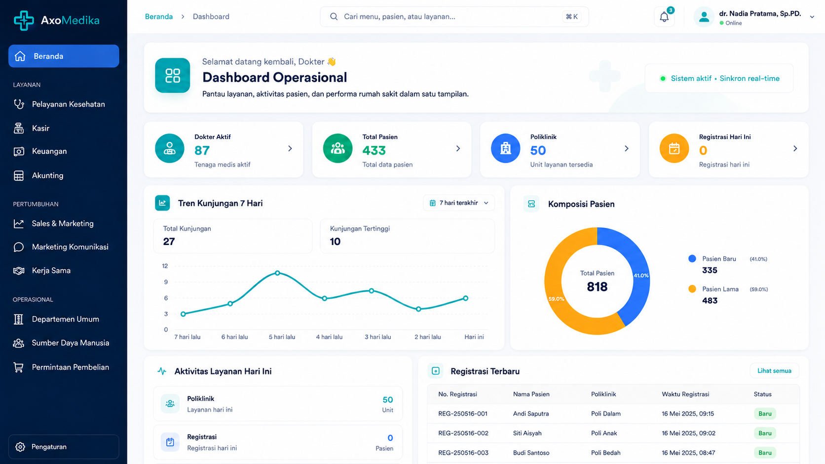Click the Registrasi activity row calendar icon
The width and height of the screenshot is (825, 464).
170,442
